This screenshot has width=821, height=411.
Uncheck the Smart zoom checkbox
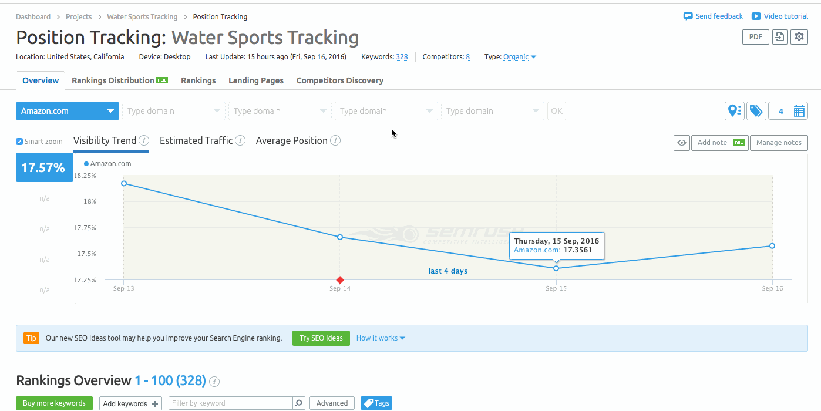[19, 141]
